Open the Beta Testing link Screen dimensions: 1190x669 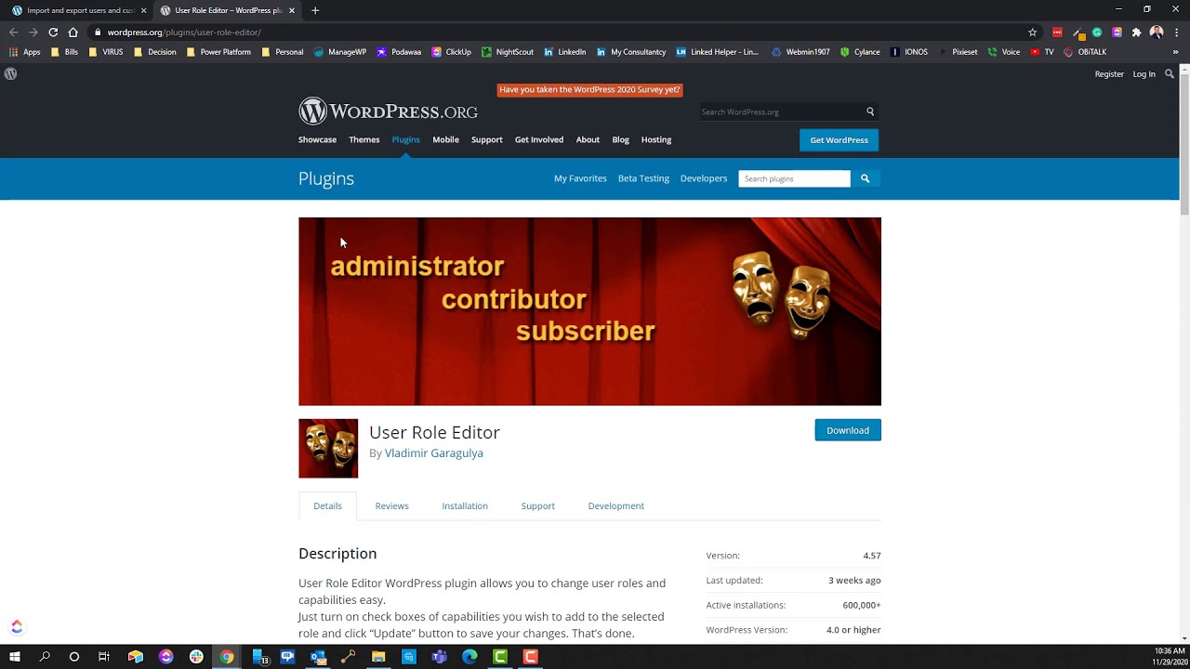tap(643, 178)
